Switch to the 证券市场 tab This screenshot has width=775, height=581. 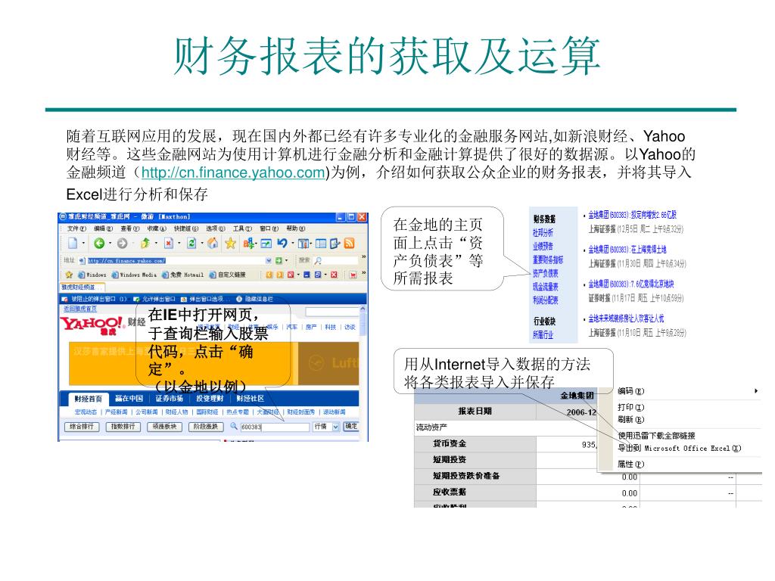[170, 398]
